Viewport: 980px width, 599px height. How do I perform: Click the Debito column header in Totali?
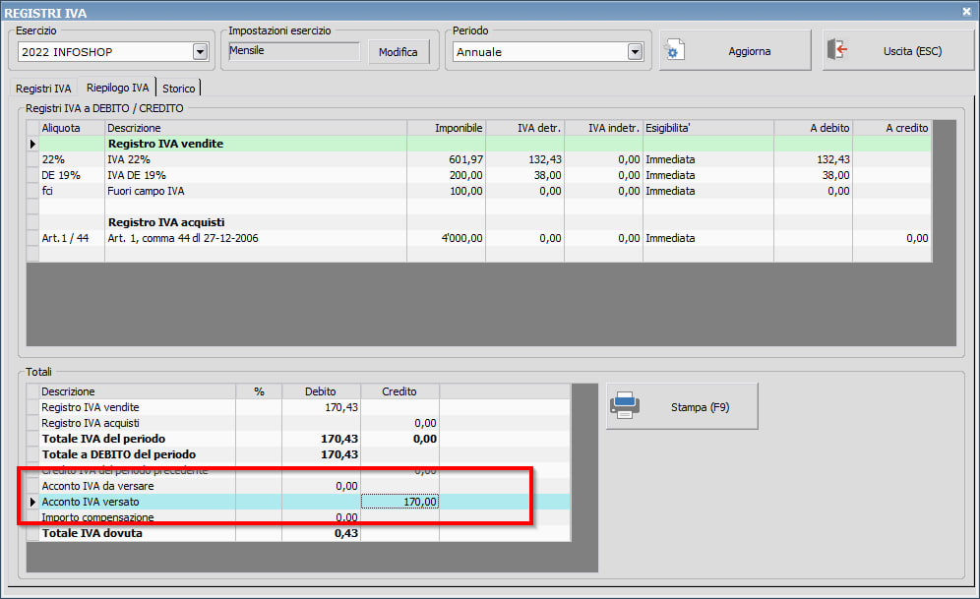point(321,391)
